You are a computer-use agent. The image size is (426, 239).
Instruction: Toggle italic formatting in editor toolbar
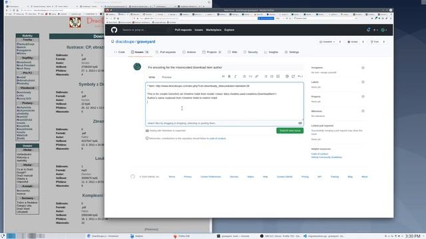[x=236, y=76]
